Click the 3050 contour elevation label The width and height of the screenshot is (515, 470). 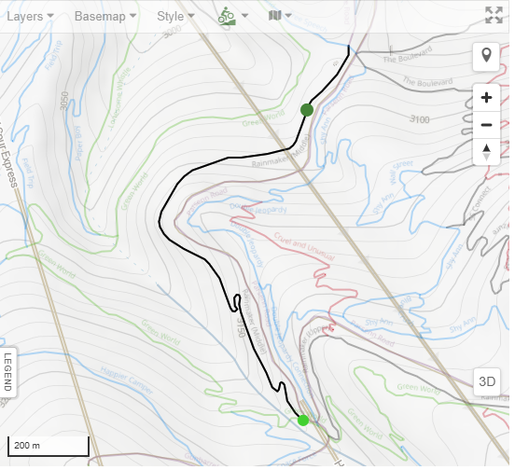[x=64, y=101]
